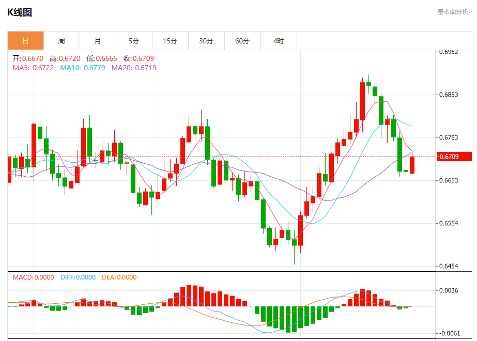Select the 60分 chart tab

click(x=242, y=41)
